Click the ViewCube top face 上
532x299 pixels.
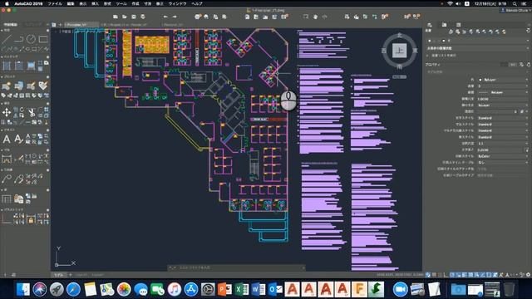pos(399,51)
